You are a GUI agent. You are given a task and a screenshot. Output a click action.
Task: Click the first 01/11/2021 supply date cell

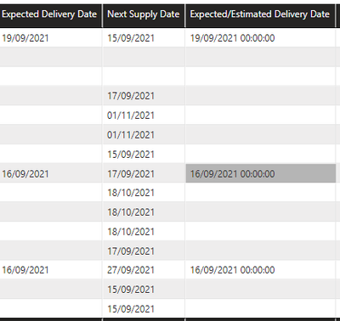coord(131,115)
